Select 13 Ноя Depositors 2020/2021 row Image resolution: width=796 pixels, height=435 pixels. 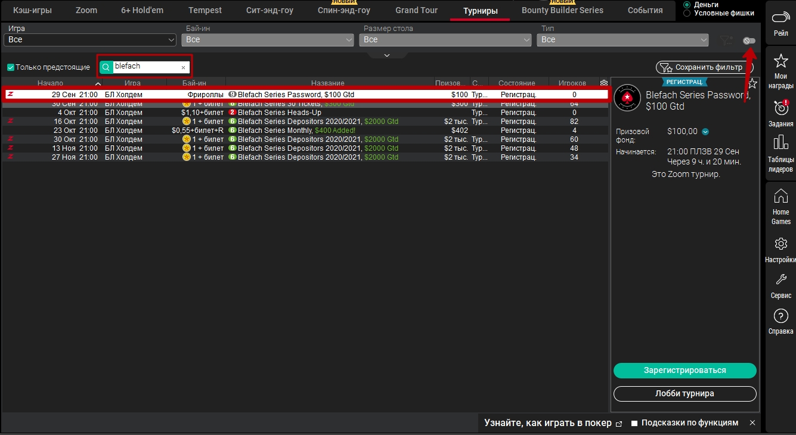(x=305, y=148)
